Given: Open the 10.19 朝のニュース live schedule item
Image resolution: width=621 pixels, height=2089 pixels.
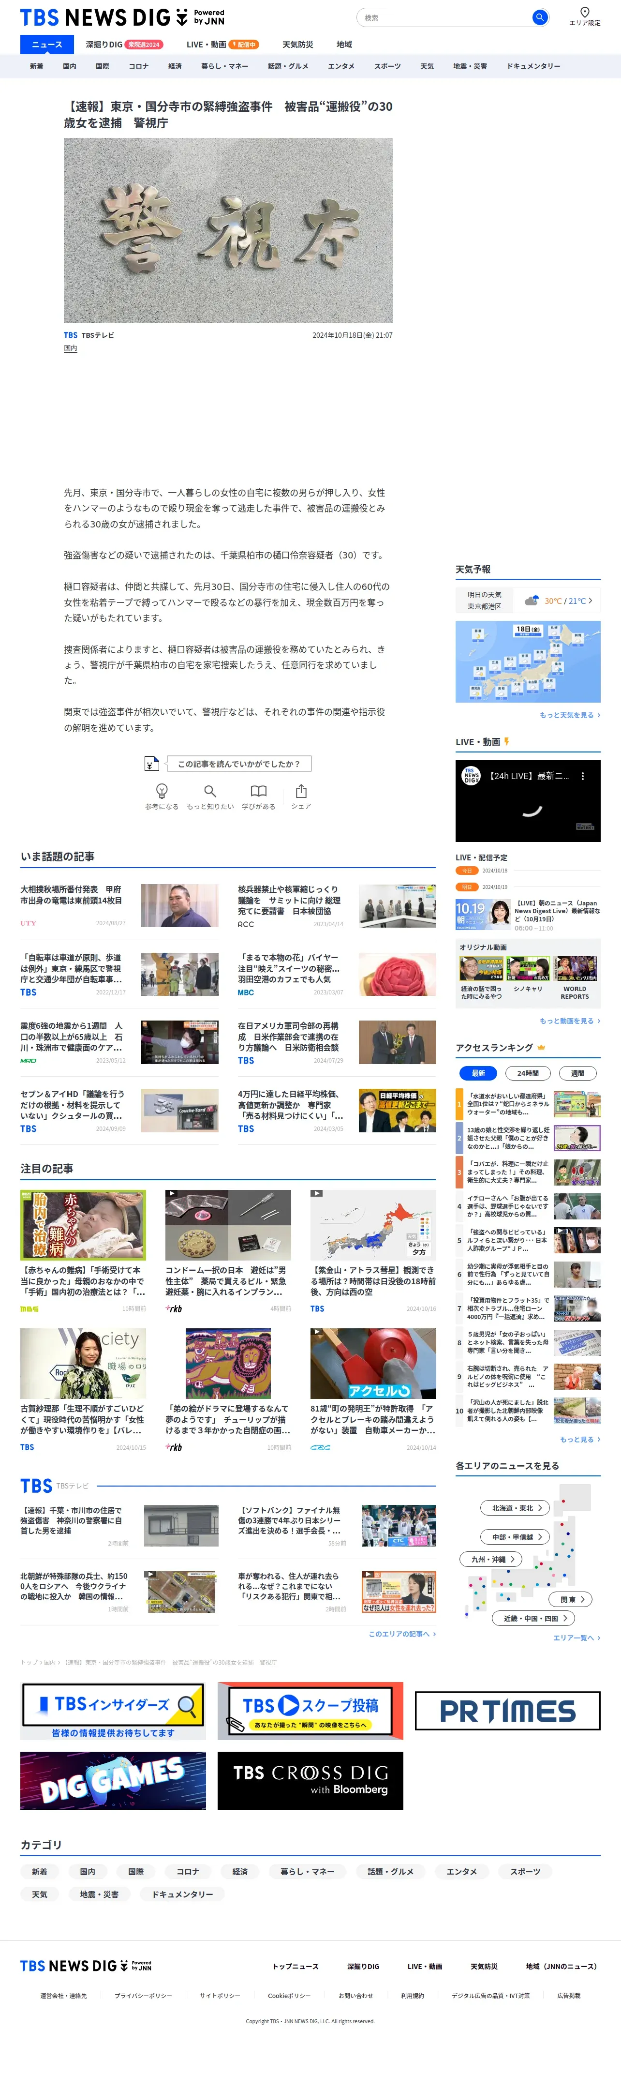Looking at the screenshot, I should [x=528, y=915].
